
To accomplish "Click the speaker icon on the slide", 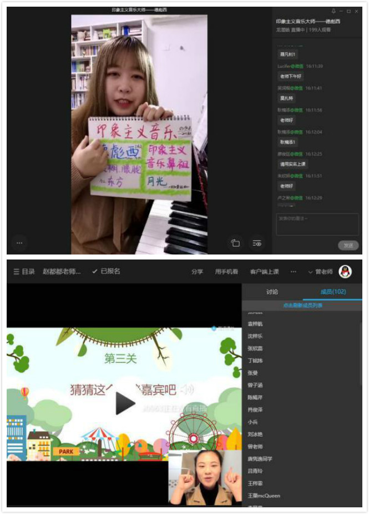I will pos(188,390).
